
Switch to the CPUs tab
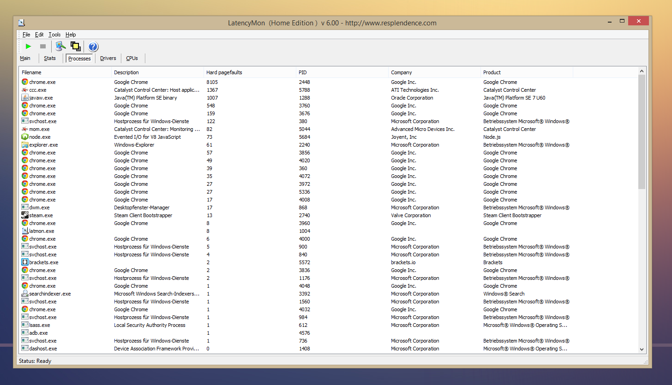[x=132, y=58]
